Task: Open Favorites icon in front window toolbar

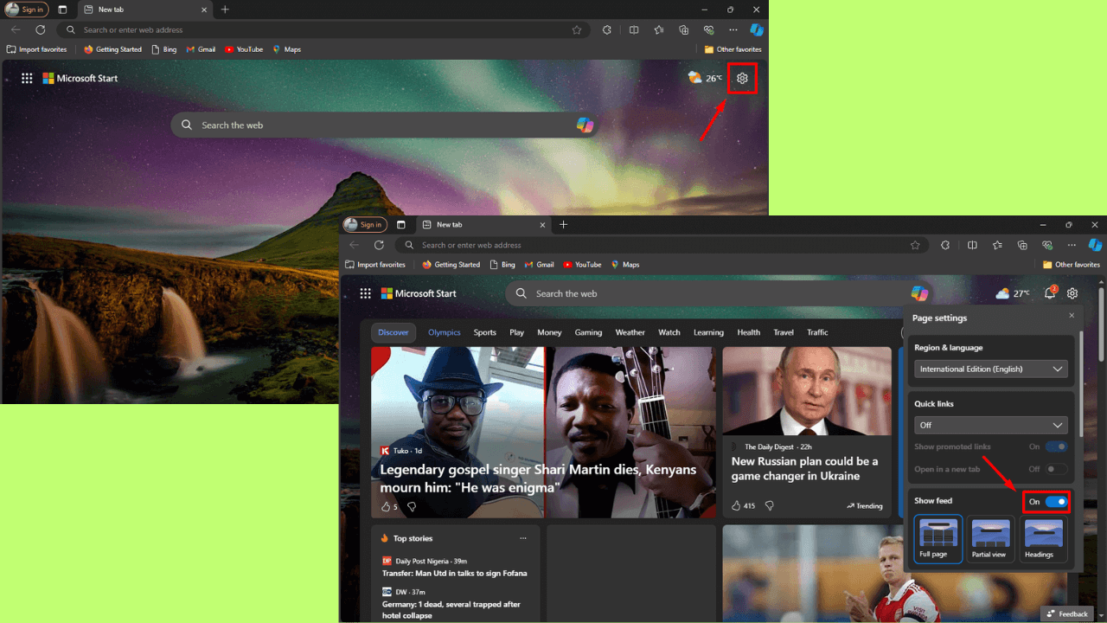Action: (x=997, y=245)
